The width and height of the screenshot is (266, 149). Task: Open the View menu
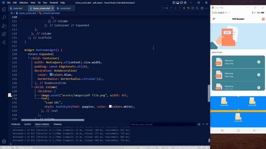(33, 3)
